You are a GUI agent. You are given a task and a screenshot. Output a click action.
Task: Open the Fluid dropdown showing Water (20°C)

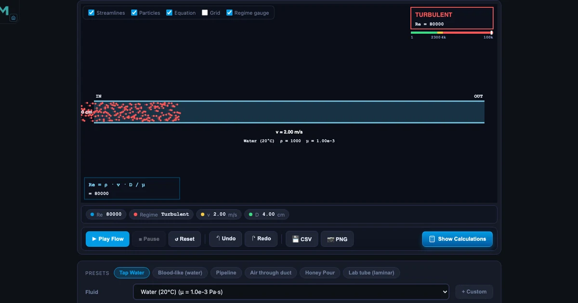[291, 291]
